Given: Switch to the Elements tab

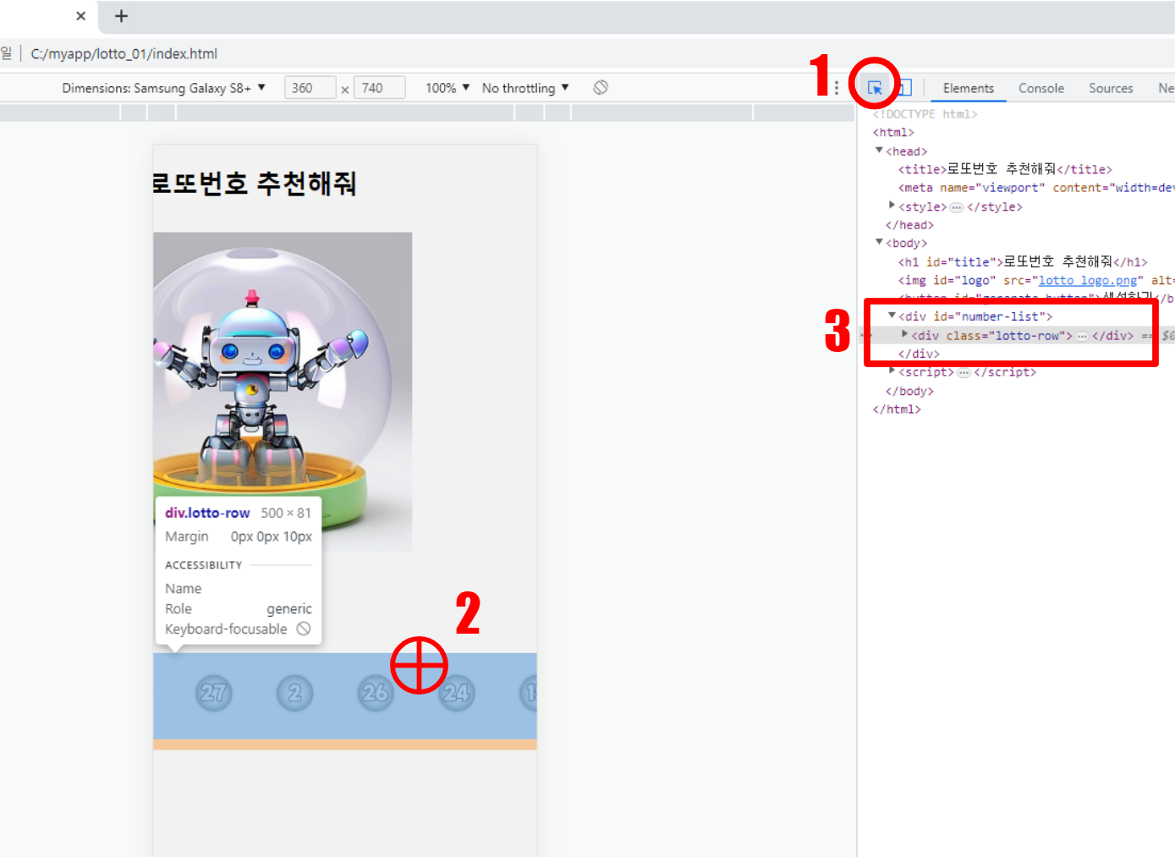Looking at the screenshot, I should (969, 88).
